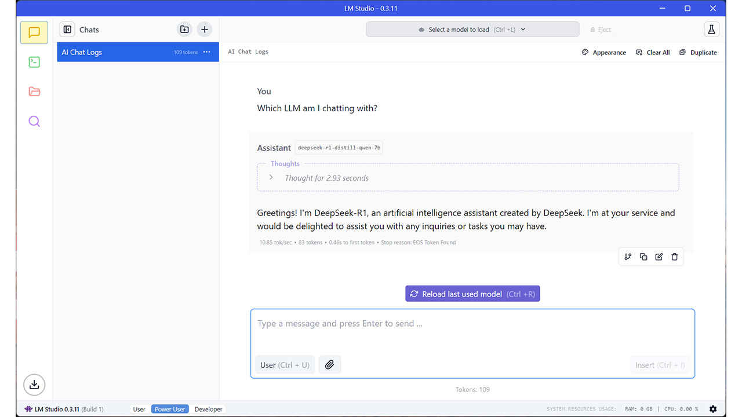Click the AI Chat Logs breadcrumb title

[x=248, y=52]
